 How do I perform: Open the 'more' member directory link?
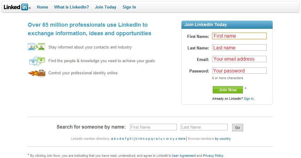click(x=182, y=139)
